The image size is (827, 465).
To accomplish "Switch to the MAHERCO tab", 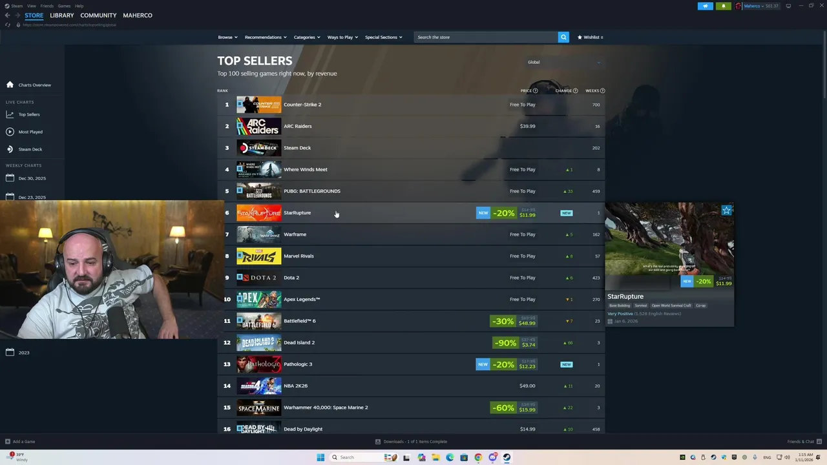I will tap(138, 15).
